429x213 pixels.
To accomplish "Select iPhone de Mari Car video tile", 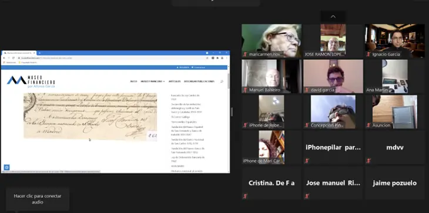I will [x=272, y=147].
